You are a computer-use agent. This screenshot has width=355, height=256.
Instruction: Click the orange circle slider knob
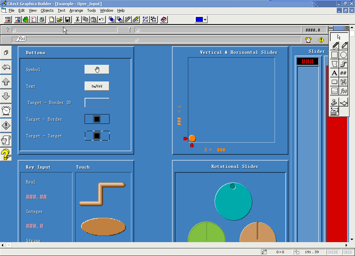tap(192, 138)
